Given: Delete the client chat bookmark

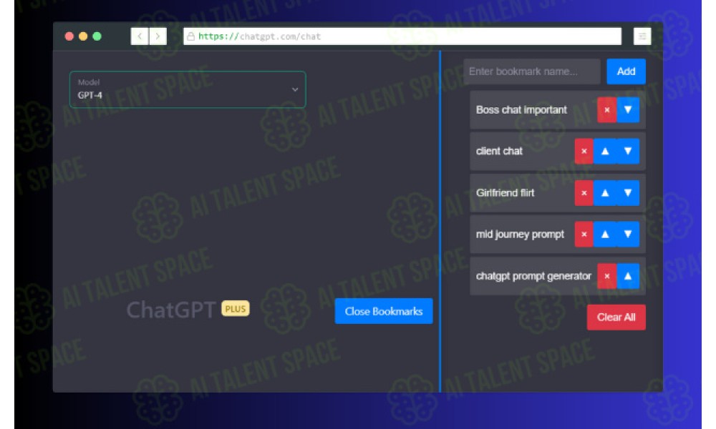Looking at the screenshot, I should pyautogui.click(x=584, y=151).
